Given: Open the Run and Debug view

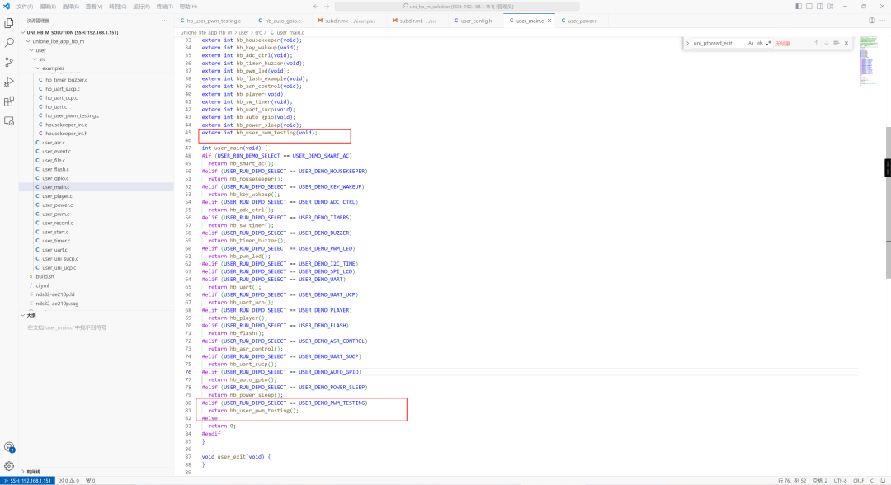Looking at the screenshot, I should point(9,82).
